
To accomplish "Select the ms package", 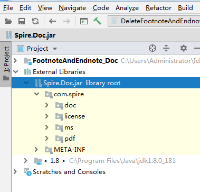I will tap(69, 127).
